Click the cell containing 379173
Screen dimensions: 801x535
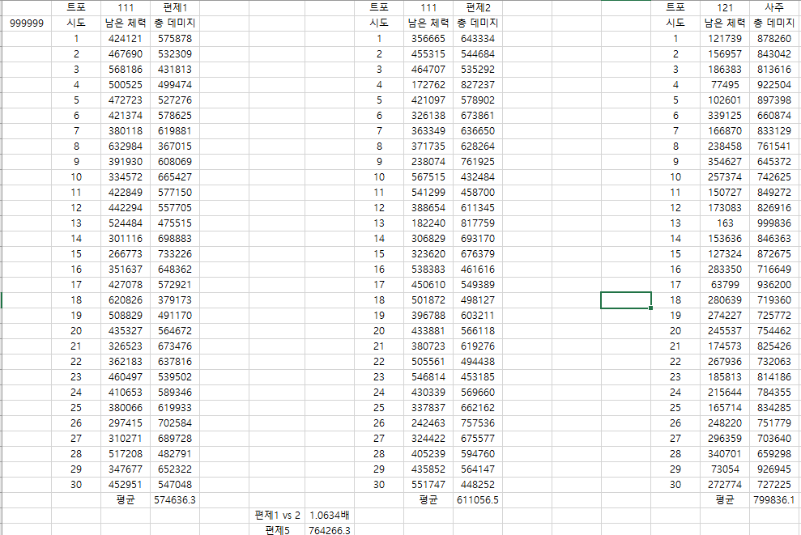pyautogui.click(x=175, y=299)
